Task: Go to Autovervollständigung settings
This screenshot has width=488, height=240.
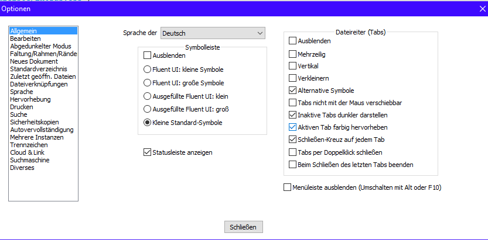Action: click(42, 130)
